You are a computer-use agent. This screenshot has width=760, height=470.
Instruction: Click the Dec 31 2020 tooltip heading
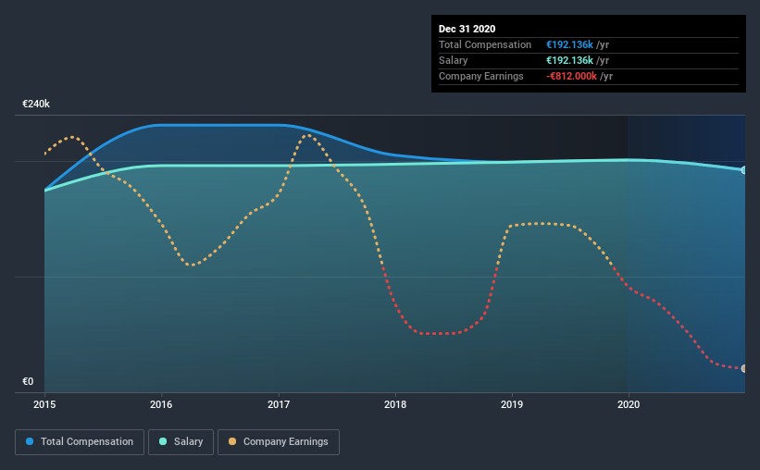[467, 29]
